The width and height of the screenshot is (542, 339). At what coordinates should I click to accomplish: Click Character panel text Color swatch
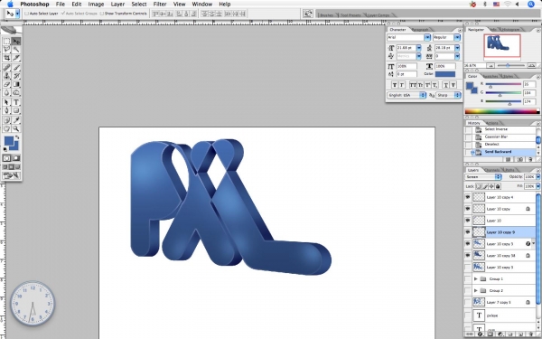coord(444,74)
